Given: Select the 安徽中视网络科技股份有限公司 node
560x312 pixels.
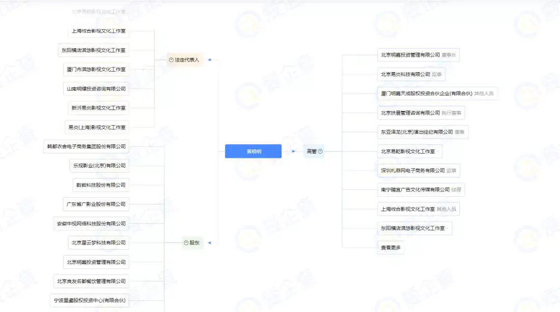Looking at the screenshot, I should coord(91,224).
